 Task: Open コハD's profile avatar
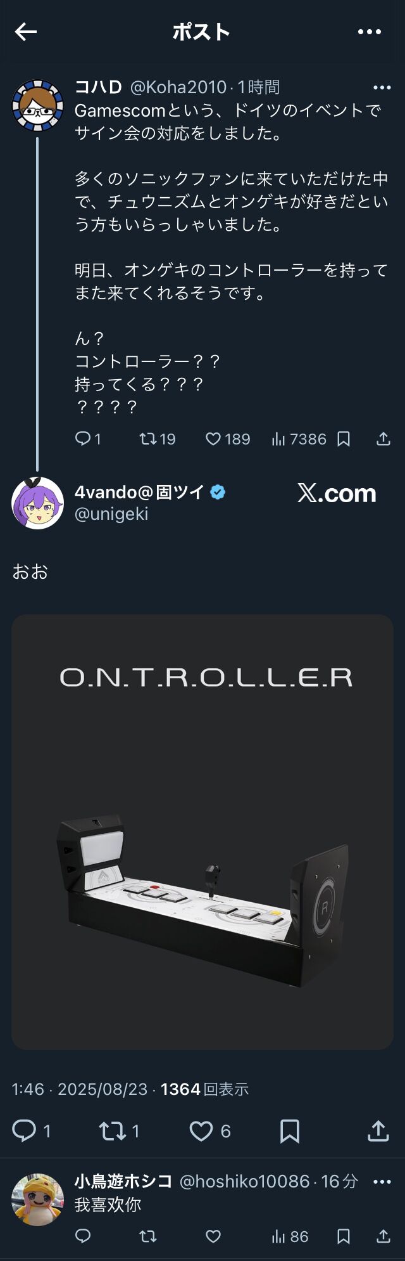pyautogui.click(x=38, y=105)
